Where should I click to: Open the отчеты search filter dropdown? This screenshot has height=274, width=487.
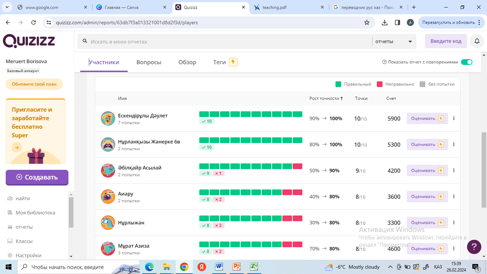coord(394,41)
